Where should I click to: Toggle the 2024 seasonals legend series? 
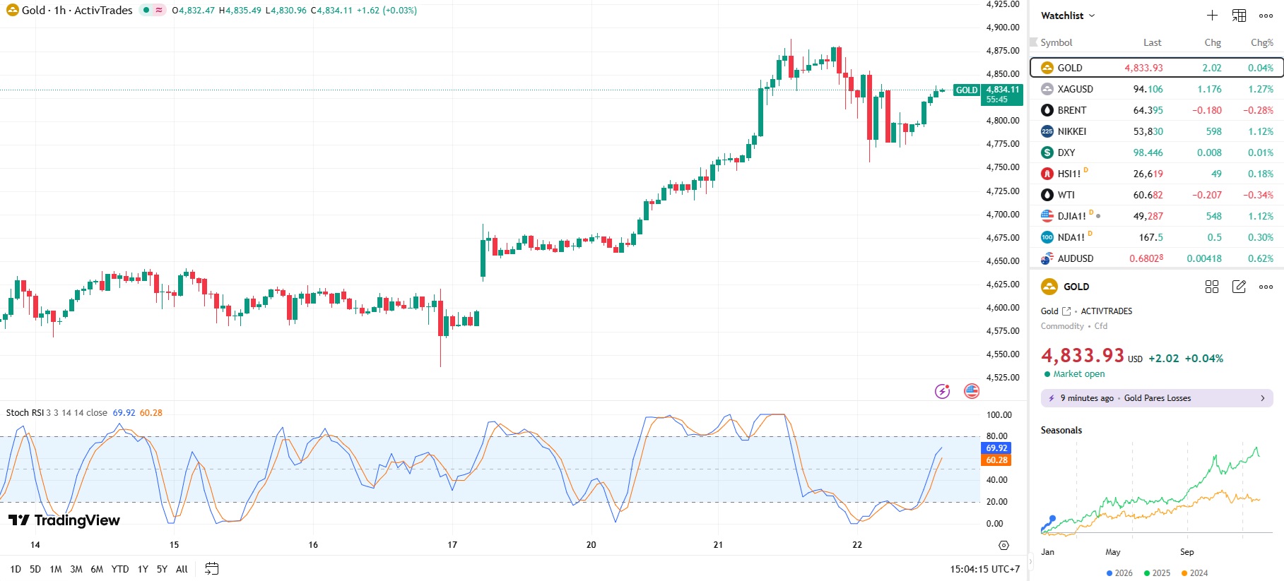1194,573
